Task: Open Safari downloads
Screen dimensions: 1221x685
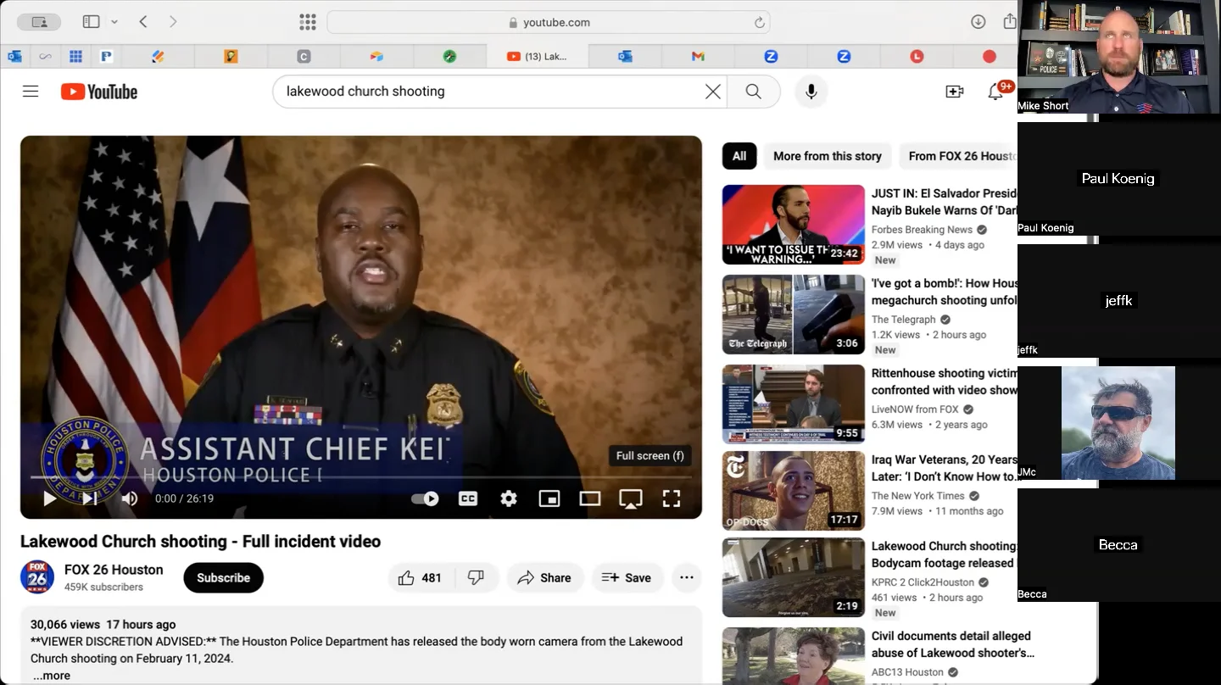Action: tap(978, 22)
